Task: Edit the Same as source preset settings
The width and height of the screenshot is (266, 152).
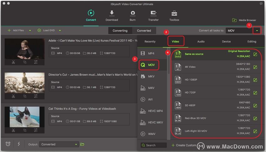Action: click(x=255, y=54)
